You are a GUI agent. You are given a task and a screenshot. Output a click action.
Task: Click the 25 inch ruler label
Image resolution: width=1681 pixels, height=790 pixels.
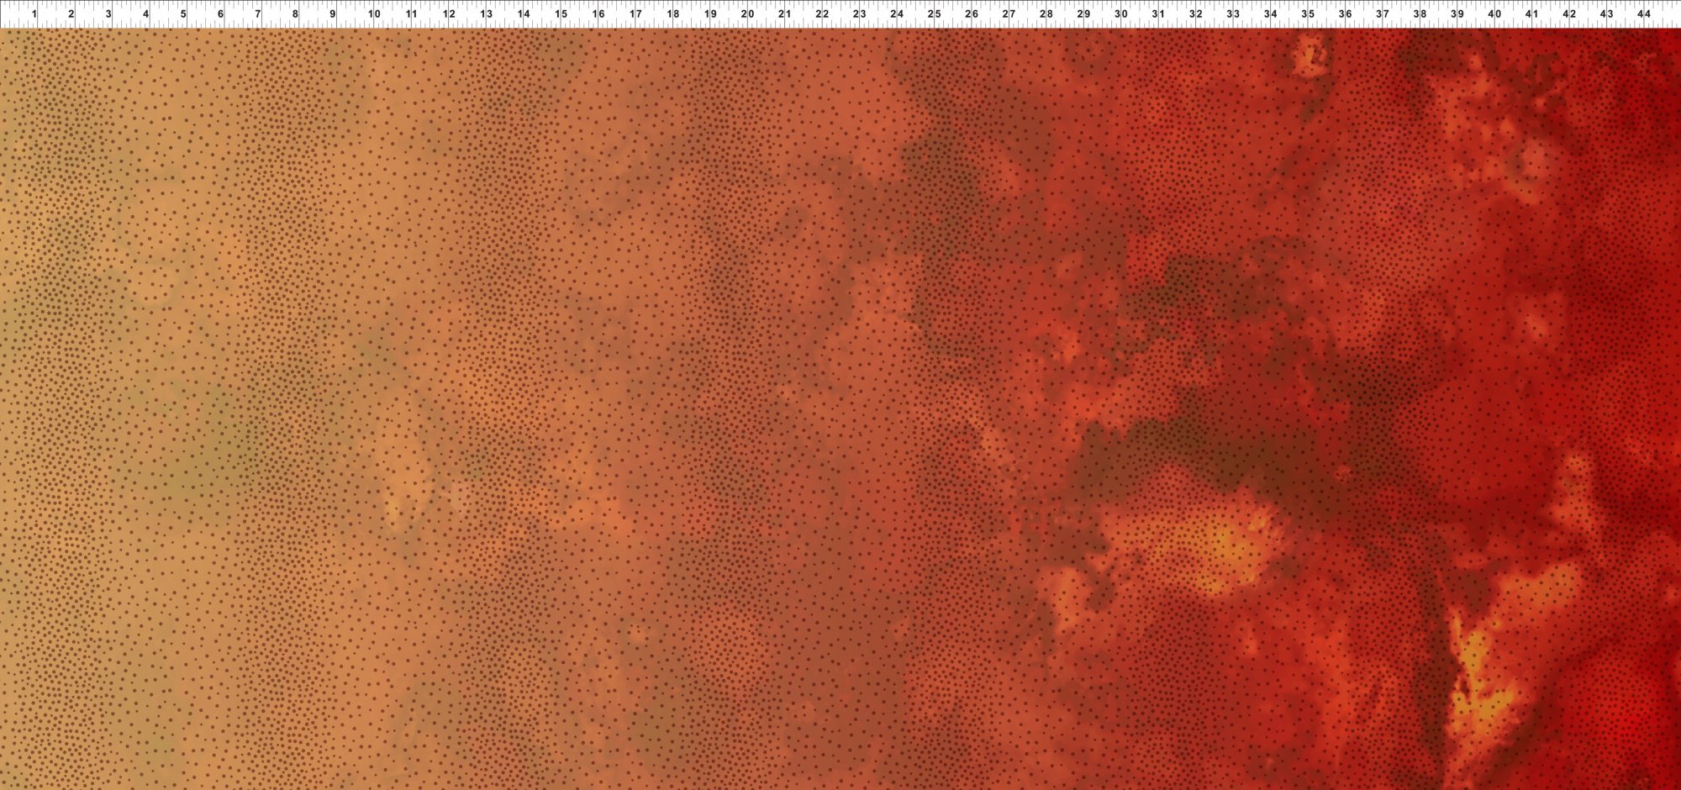pyautogui.click(x=934, y=14)
